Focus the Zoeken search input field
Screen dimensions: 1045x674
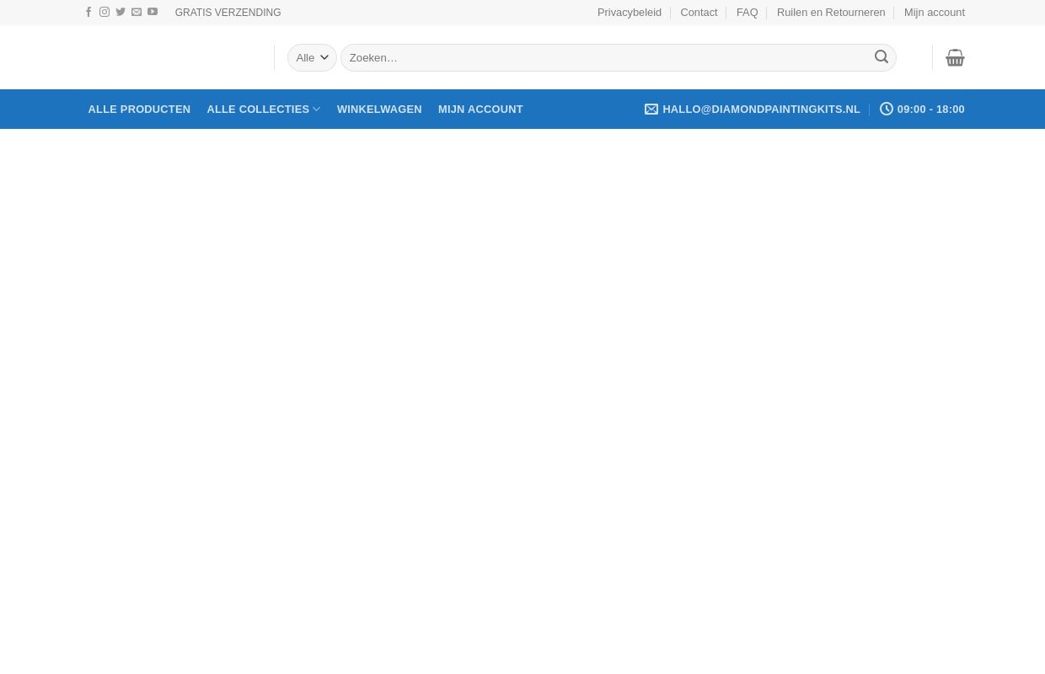point(605,57)
